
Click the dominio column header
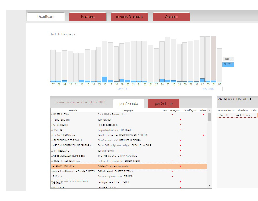243,110
